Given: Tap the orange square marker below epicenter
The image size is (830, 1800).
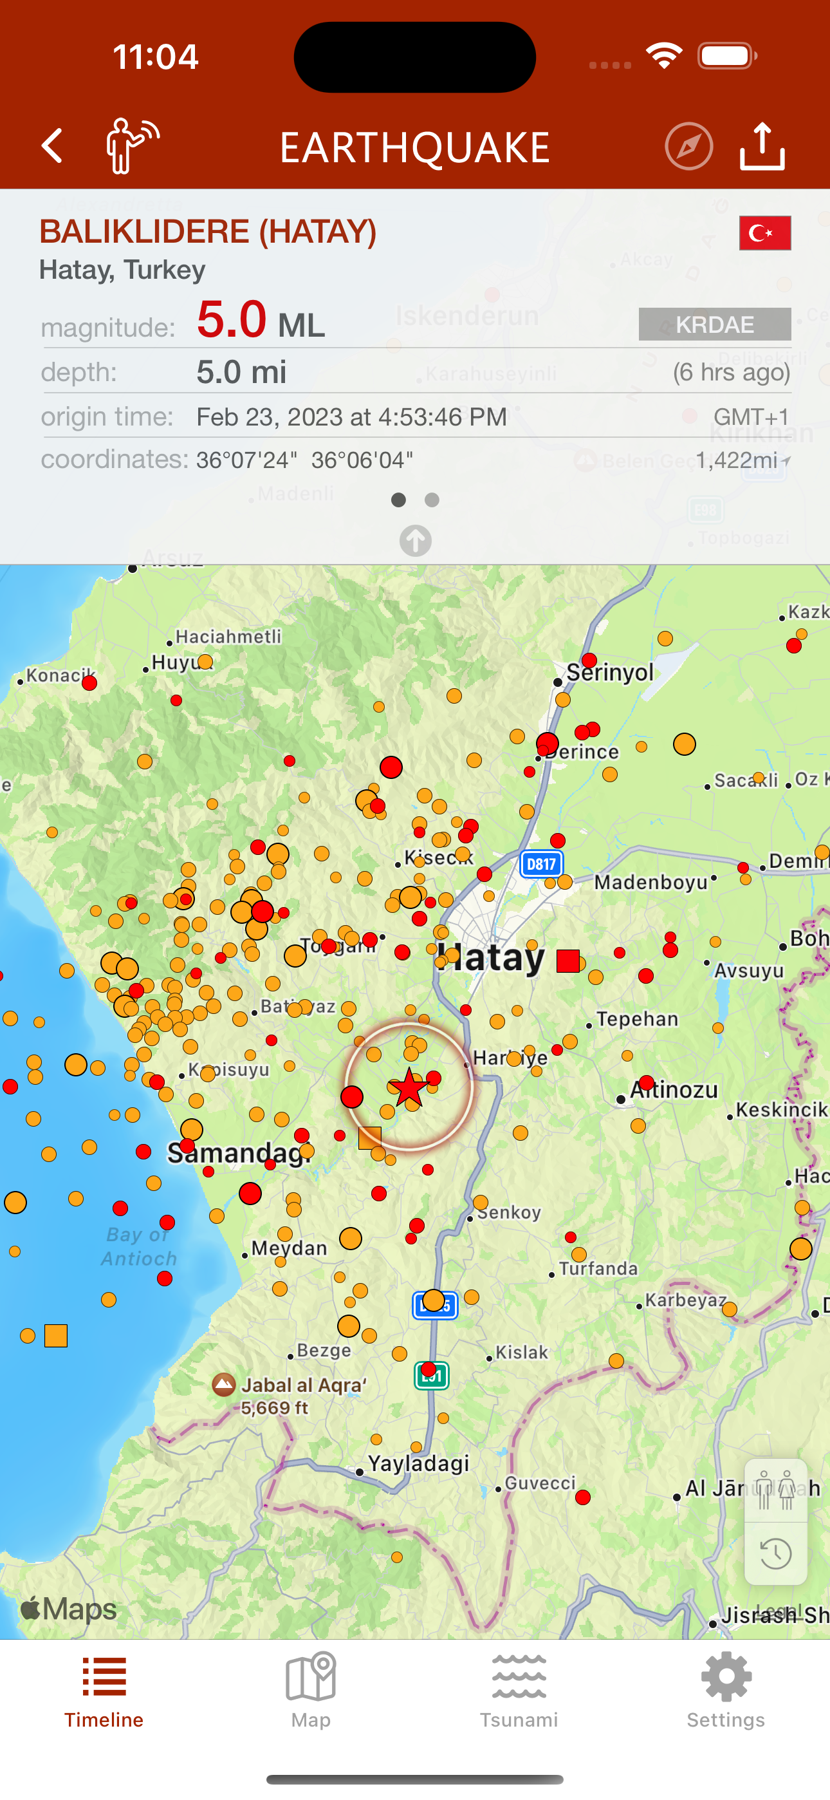Looking at the screenshot, I should [369, 1138].
